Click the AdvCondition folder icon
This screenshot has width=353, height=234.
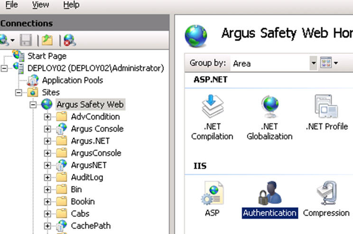click(62, 116)
